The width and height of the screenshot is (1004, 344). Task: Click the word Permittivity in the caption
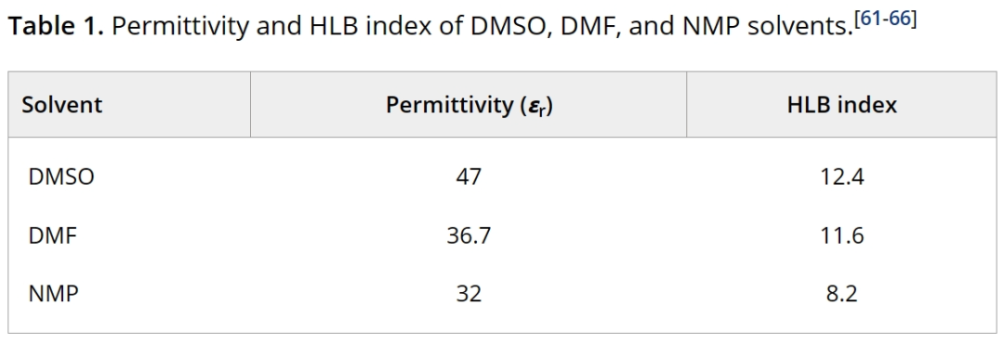pos(179,28)
